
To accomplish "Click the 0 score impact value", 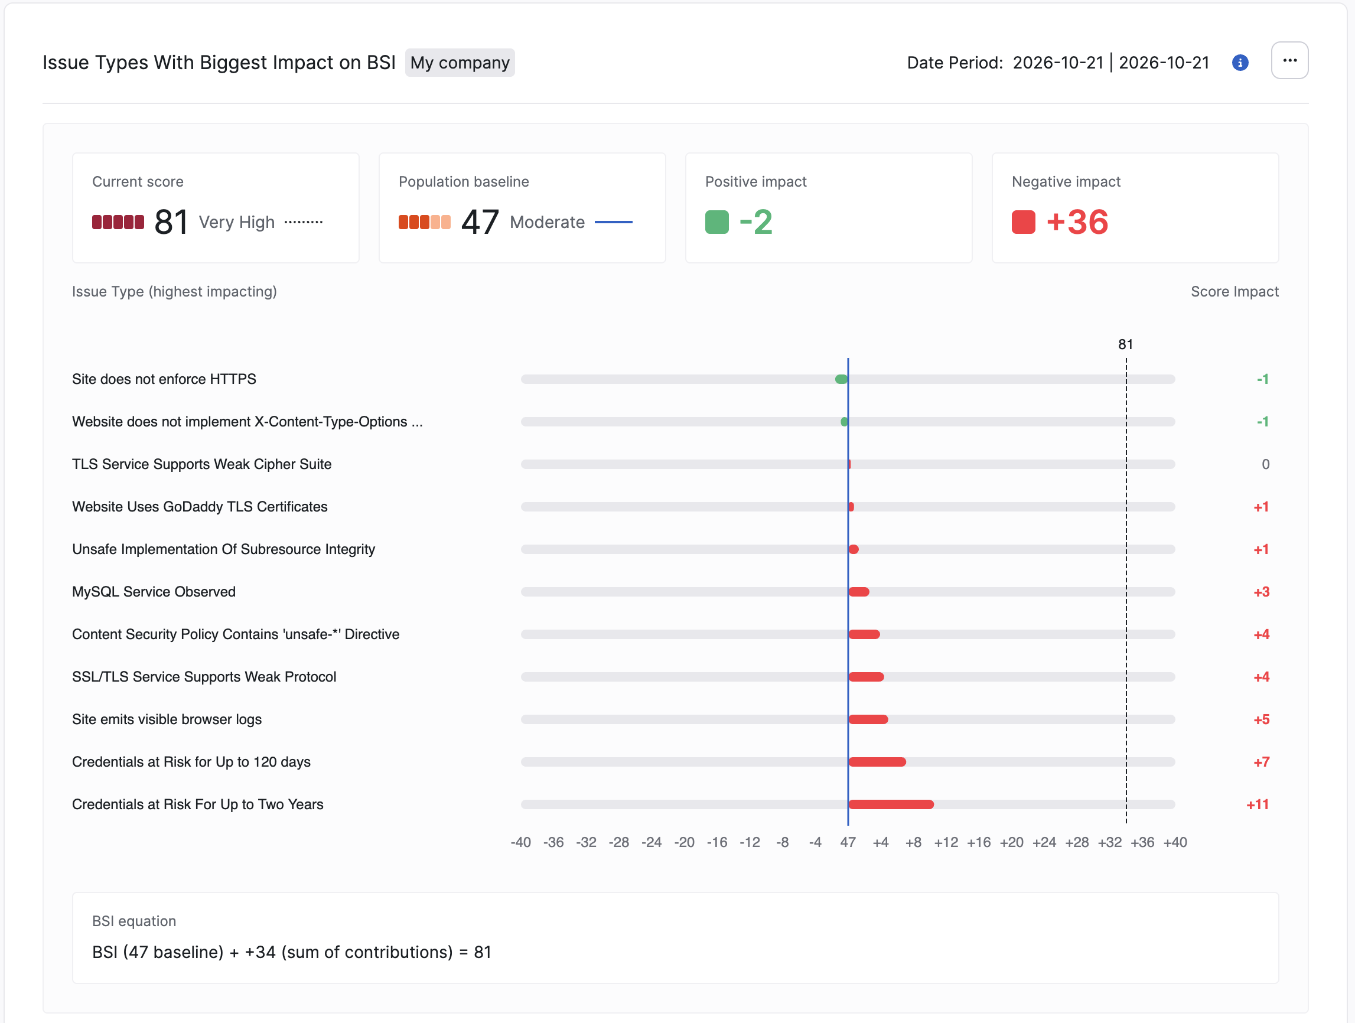I will coord(1266,464).
